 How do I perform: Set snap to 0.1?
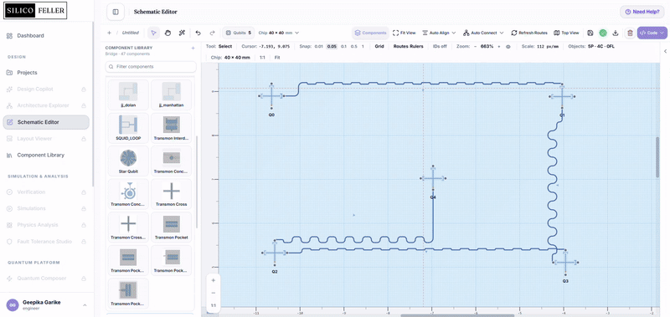[343, 47]
